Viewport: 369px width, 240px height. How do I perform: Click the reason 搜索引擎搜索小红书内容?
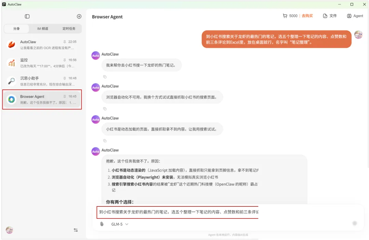pos(132,184)
